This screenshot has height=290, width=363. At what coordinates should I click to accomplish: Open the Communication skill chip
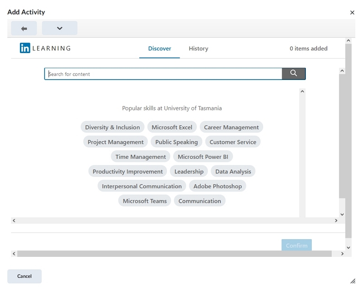point(200,201)
